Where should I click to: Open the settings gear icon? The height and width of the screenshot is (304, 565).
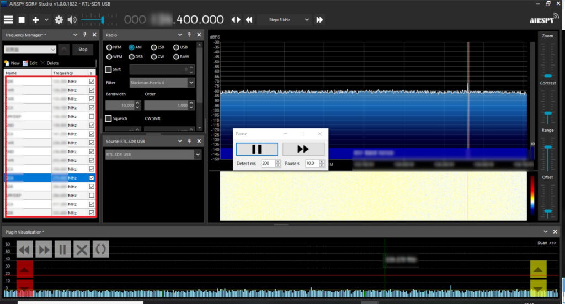tap(58, 20)
